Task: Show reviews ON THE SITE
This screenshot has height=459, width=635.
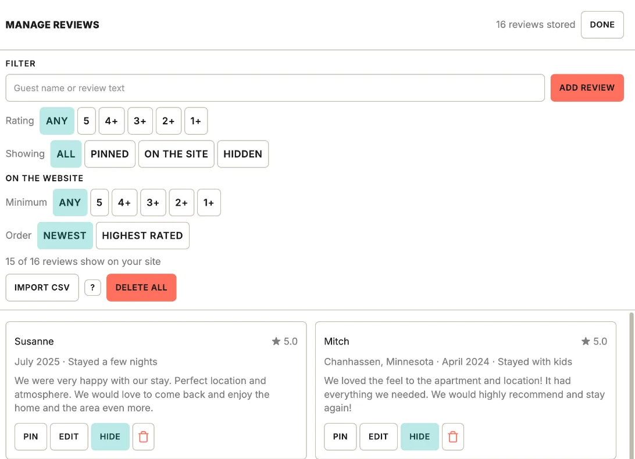Action: (x=176, y=154)
